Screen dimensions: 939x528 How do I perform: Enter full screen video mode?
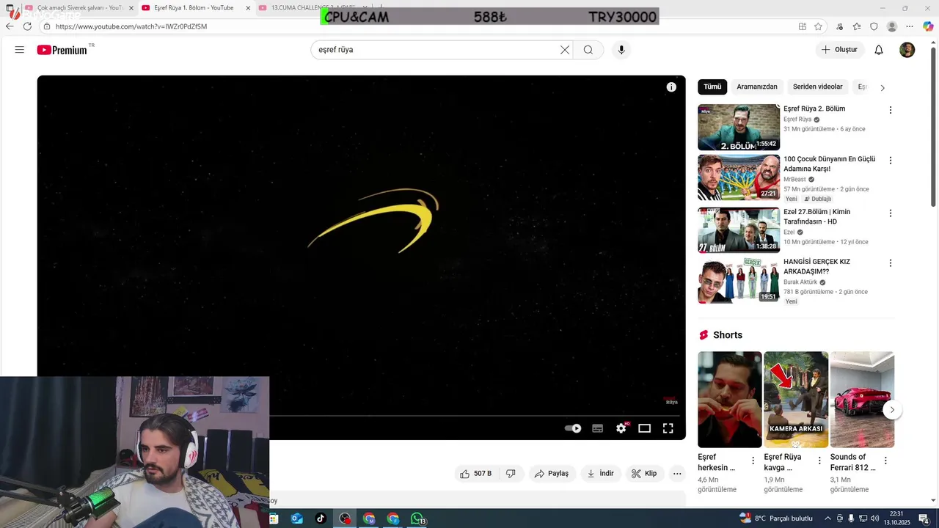pyautogui.click(x=668, y=428)
